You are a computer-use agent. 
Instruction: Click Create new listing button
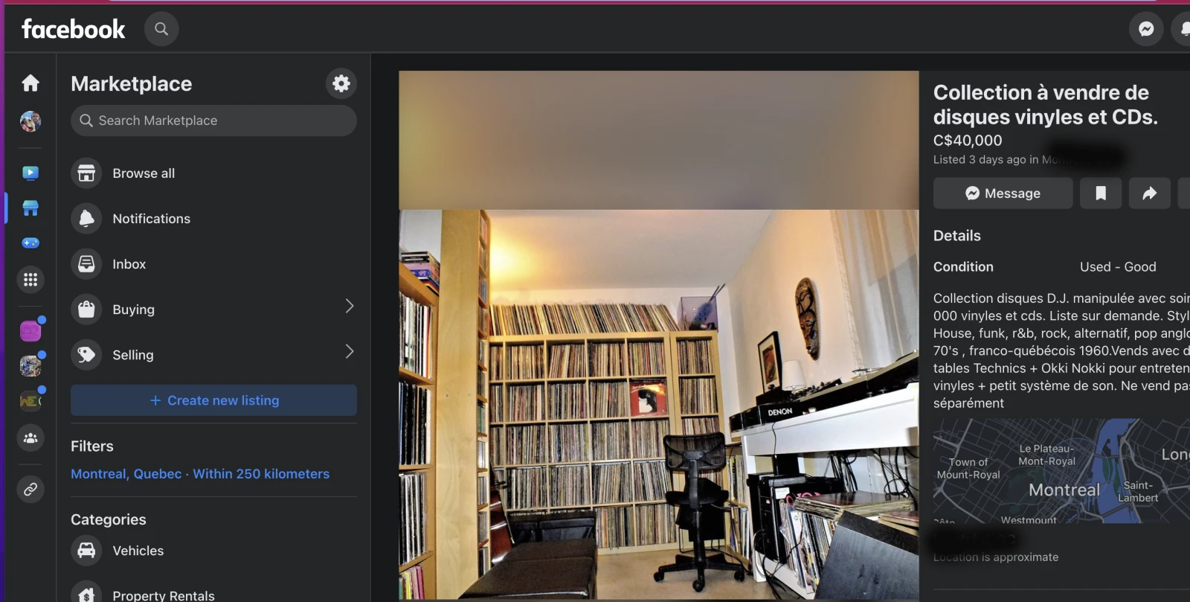(213, 400)
